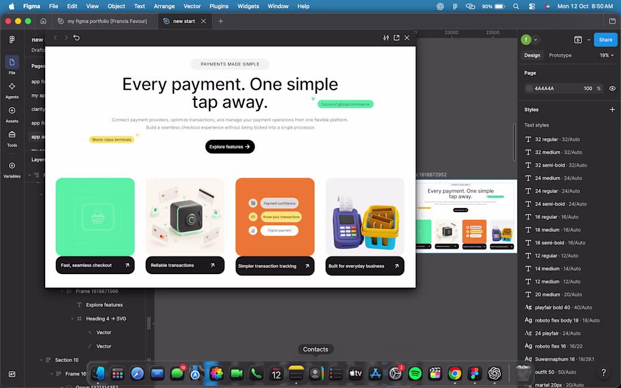
Task: Click the Explore features button
Action: (230, 147)
